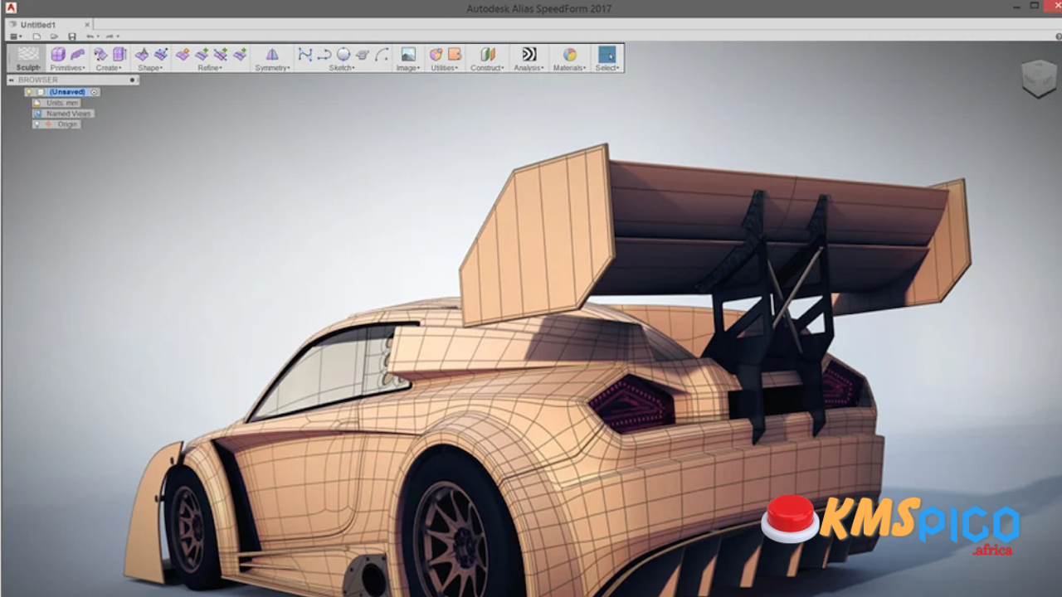Image resolution: width=1062 pixels, height=597 pixels.
Task: Click the Symmetry mirror icon
Action: pyautogui.click(x=272, y=55)
